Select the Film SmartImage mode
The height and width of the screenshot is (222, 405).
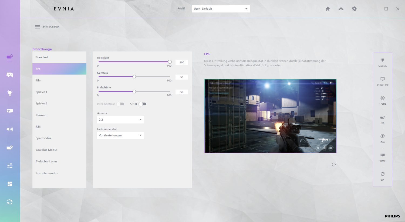(59, 80)
